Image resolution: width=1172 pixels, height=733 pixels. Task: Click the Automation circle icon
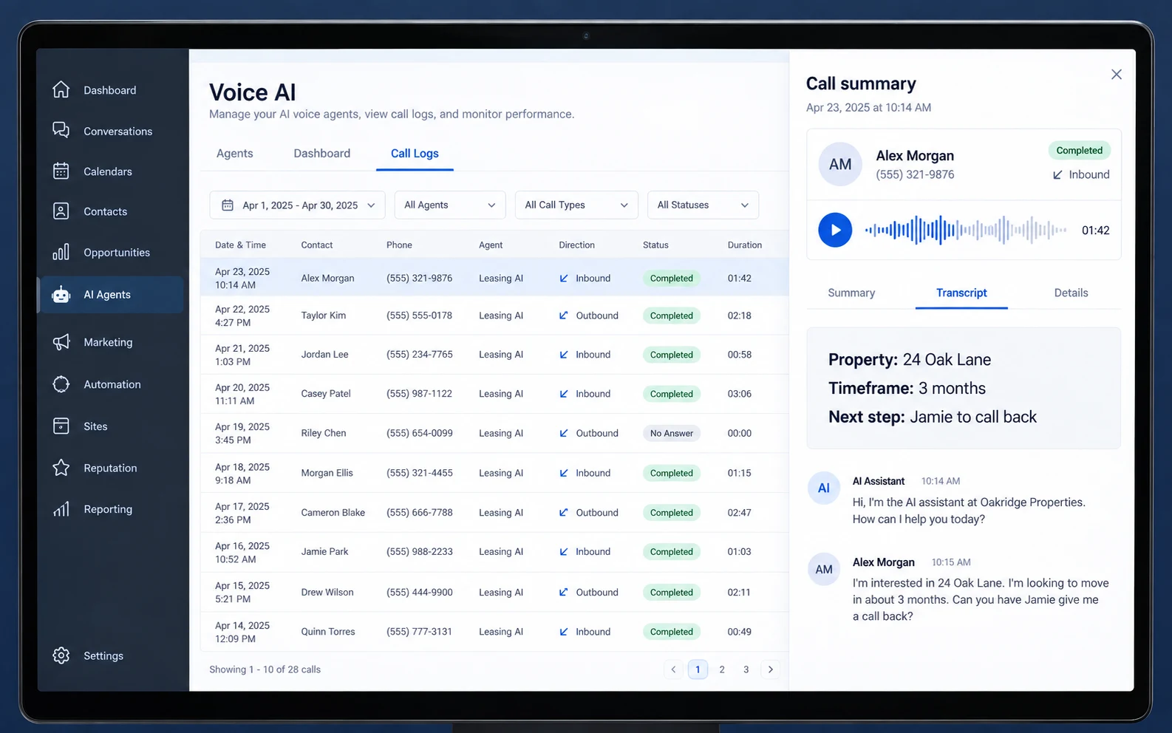click(61, 384)
